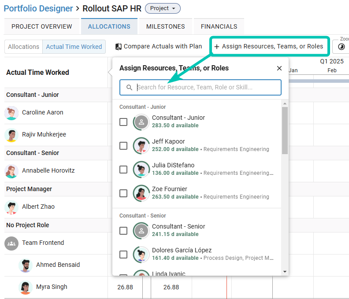The height and width of the screenshot is (299, 349).
Task: Click Compare Actuals with Plan
Action: [x=159, y=46]
